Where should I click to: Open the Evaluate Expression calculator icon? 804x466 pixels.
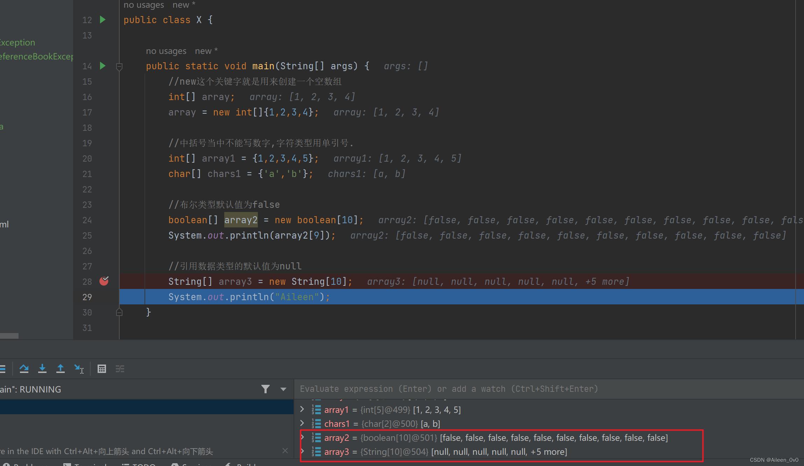pos(101,369)
